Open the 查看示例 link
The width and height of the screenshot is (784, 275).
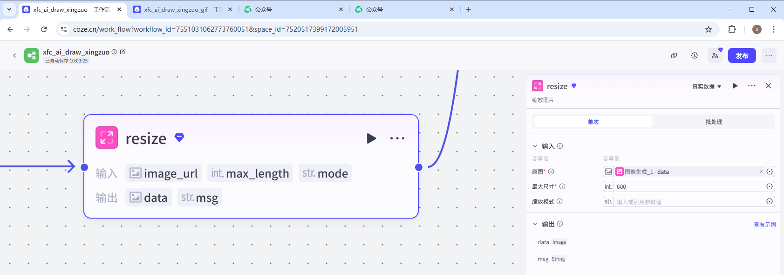coord(765,225)
